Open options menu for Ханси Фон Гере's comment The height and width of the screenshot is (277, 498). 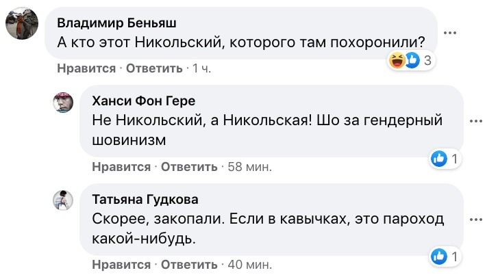click(x=475, y=120)
